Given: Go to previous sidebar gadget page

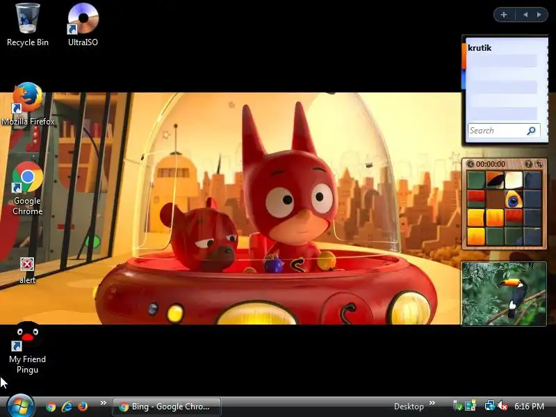Looking at the screenshot, I should (x=525, y=15).
